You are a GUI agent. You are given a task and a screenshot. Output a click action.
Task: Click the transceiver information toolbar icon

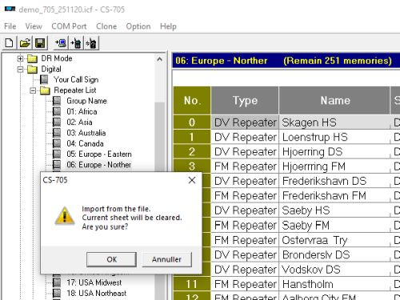[91, 43]
